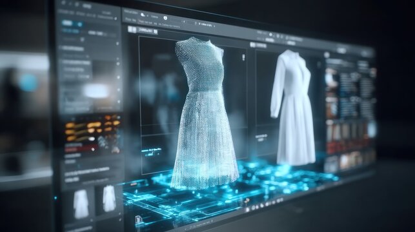Screen dimensions: 415x232
Task: Toggle the blue switch atop the left panel
Action: coord(73,24)
